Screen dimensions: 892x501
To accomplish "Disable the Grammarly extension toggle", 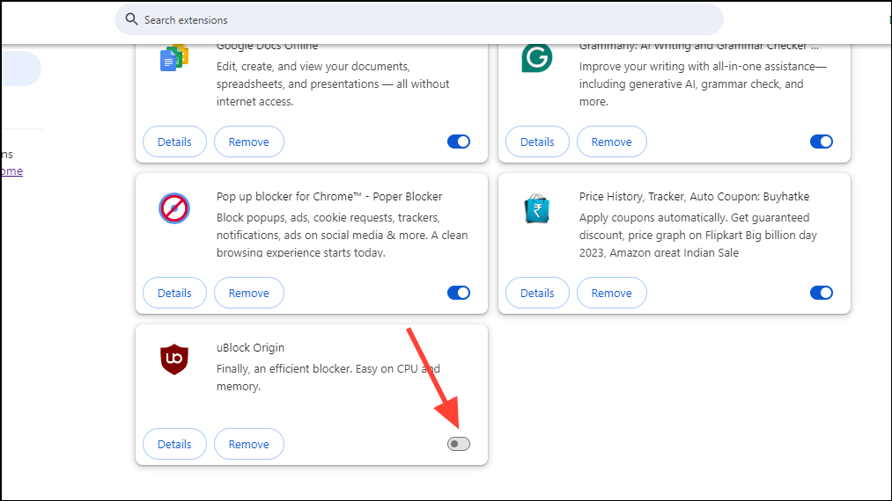I will [822, 142].
